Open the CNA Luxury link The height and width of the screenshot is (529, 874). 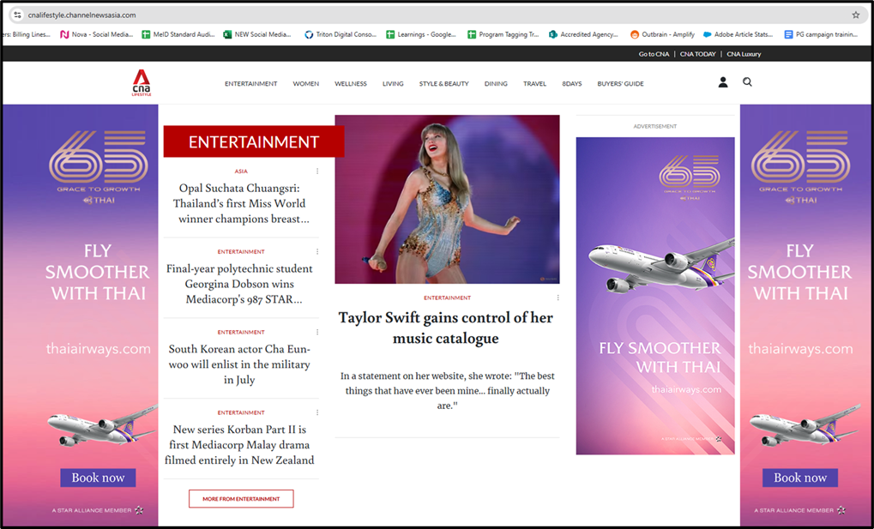744,54
